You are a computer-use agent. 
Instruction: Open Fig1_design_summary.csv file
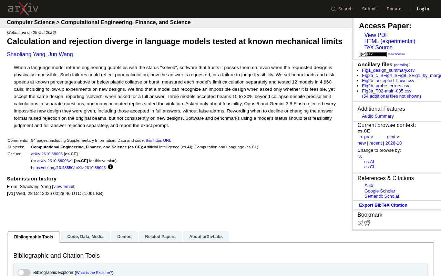[388, 70]
